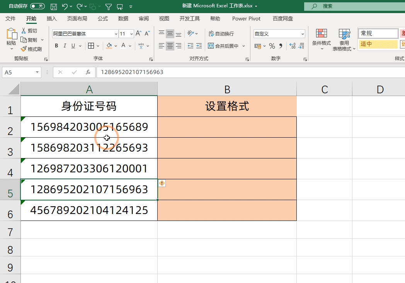Open the 文件 tab
405x283 pixels.
[10, 19]
